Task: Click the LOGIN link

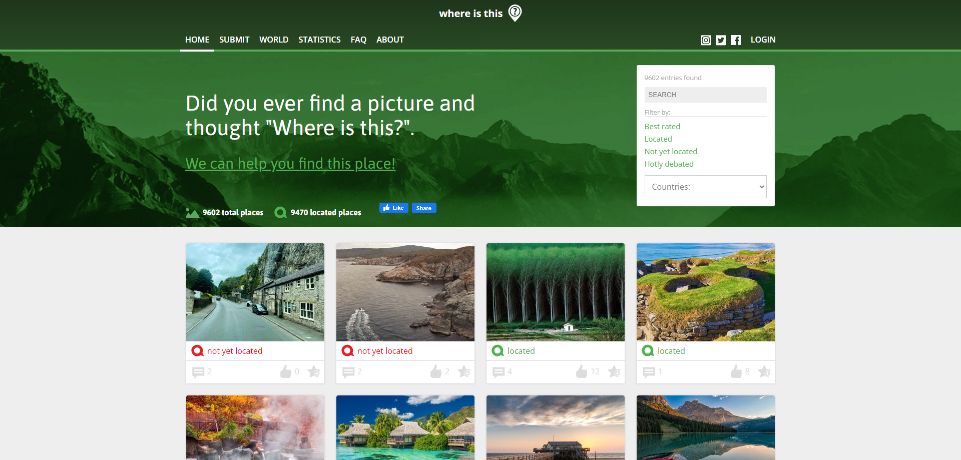Action: click(x=763, y=40)
